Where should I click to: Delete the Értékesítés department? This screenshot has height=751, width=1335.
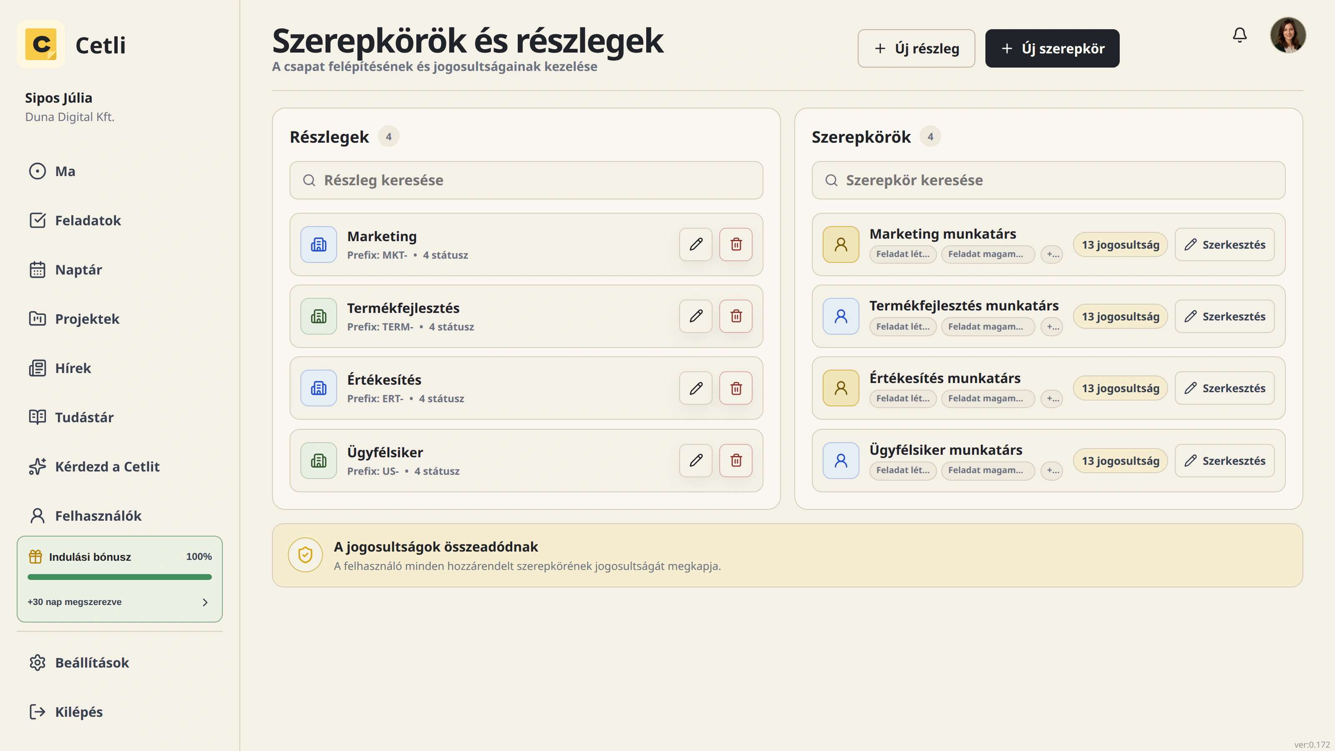pos(736,388)
